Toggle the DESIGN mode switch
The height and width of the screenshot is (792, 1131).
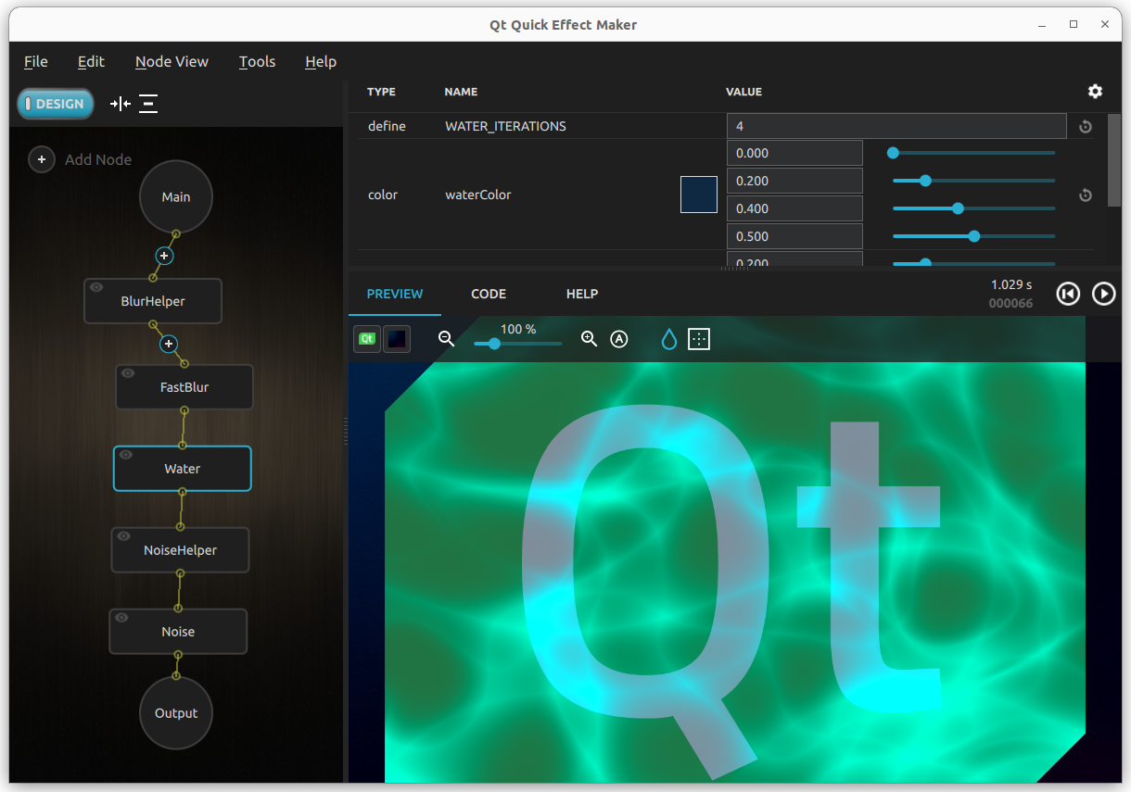pyautogui.click(x=56, y=104)
